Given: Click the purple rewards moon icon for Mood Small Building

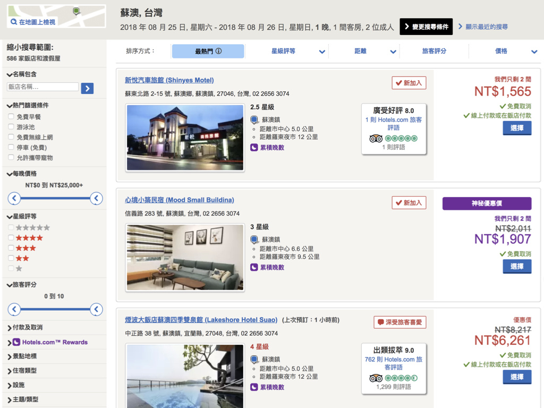Looking at the screenshot, I should coord(254,267).
